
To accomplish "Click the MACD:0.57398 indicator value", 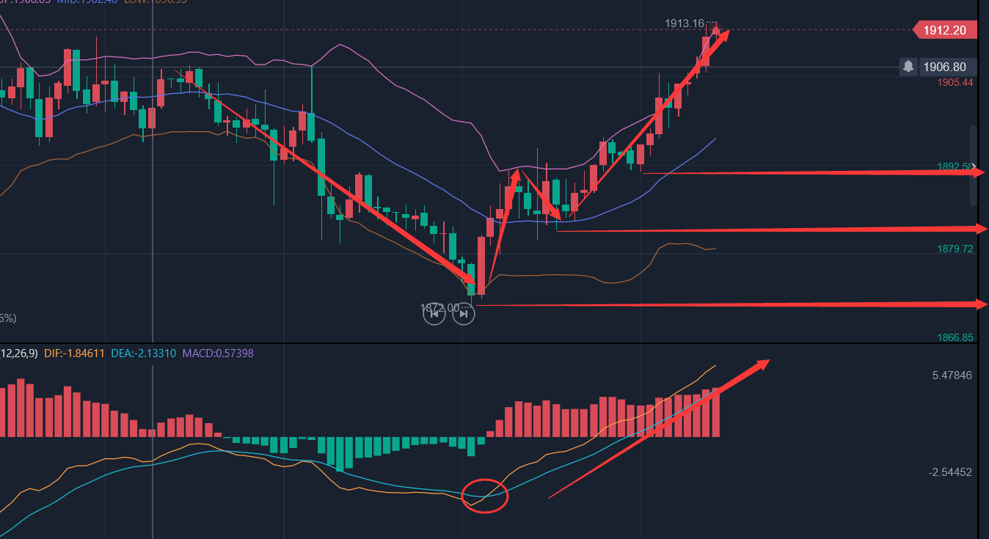I will coord(218,353).
